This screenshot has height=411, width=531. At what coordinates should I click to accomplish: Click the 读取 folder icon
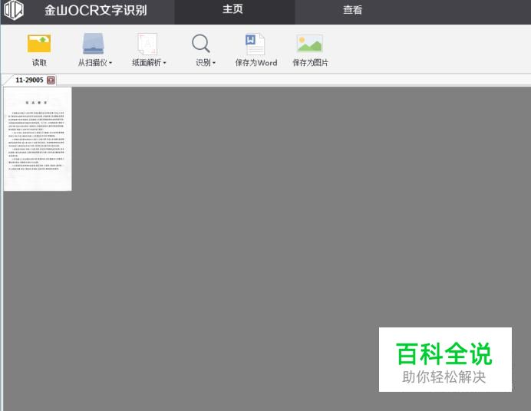pyautogui.click(x=39, y=43)
